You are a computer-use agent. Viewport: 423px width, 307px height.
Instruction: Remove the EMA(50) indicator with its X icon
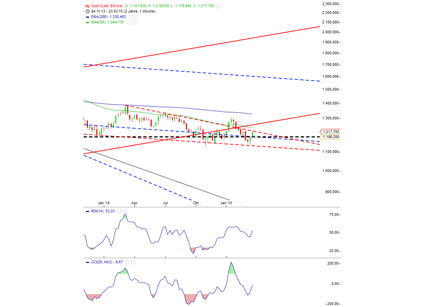[134, 22]
